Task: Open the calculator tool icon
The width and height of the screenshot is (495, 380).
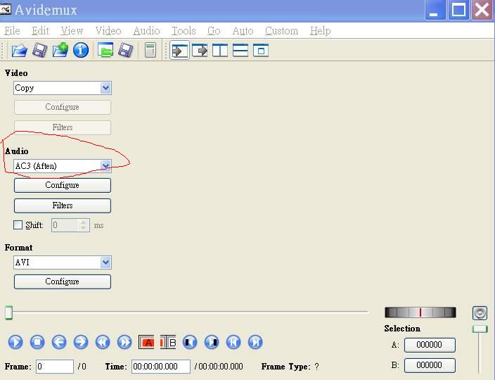Action: pyautogui.click(x=150, y=50)
